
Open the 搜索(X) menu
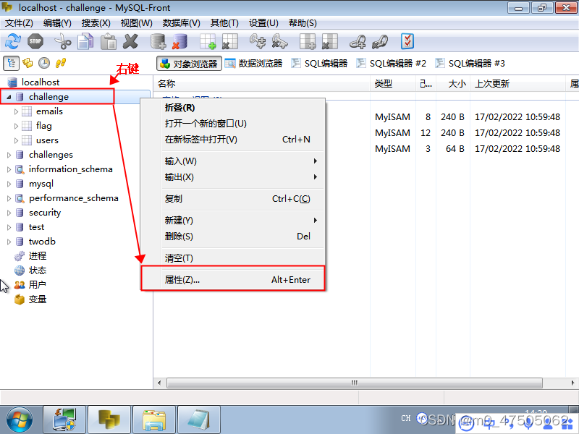[x=96, y=23]
